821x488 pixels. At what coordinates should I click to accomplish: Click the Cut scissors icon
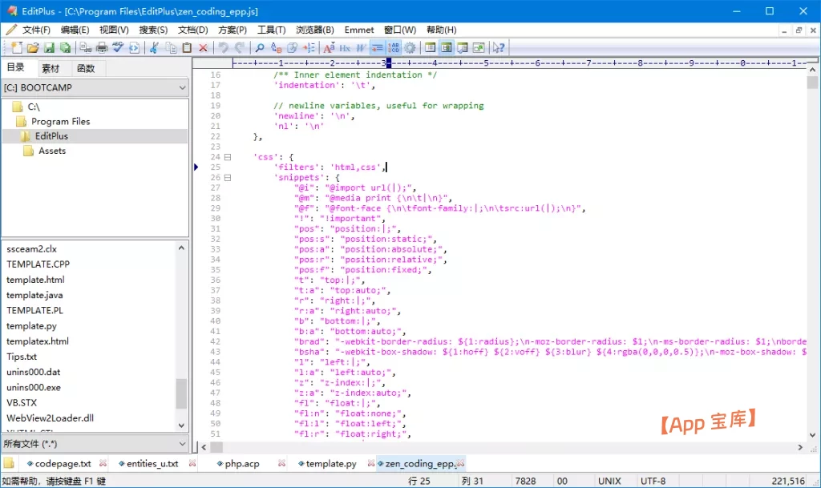pyautogui.click(x=154, y=48)
